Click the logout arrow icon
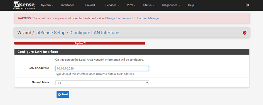Viewport: 263px width, 105px height. point(248,5)
